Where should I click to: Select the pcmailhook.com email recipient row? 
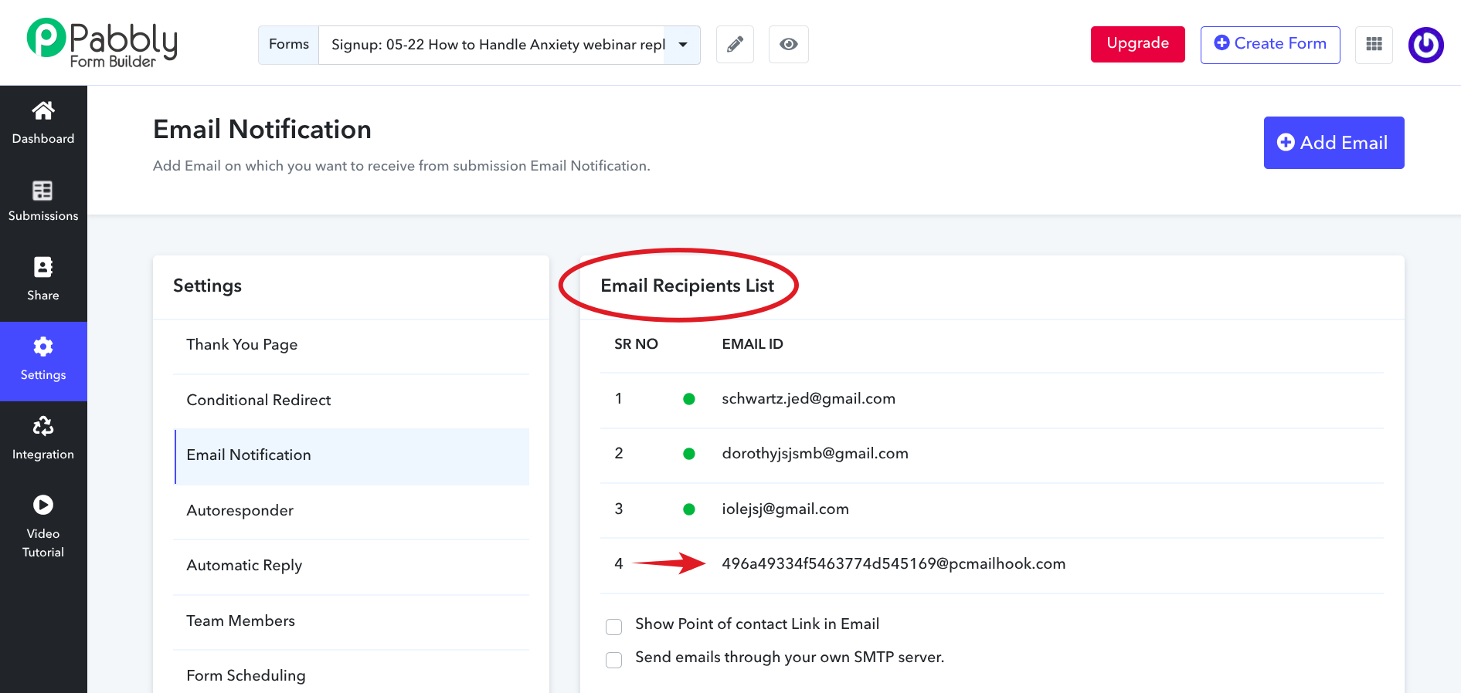point(893,564)
